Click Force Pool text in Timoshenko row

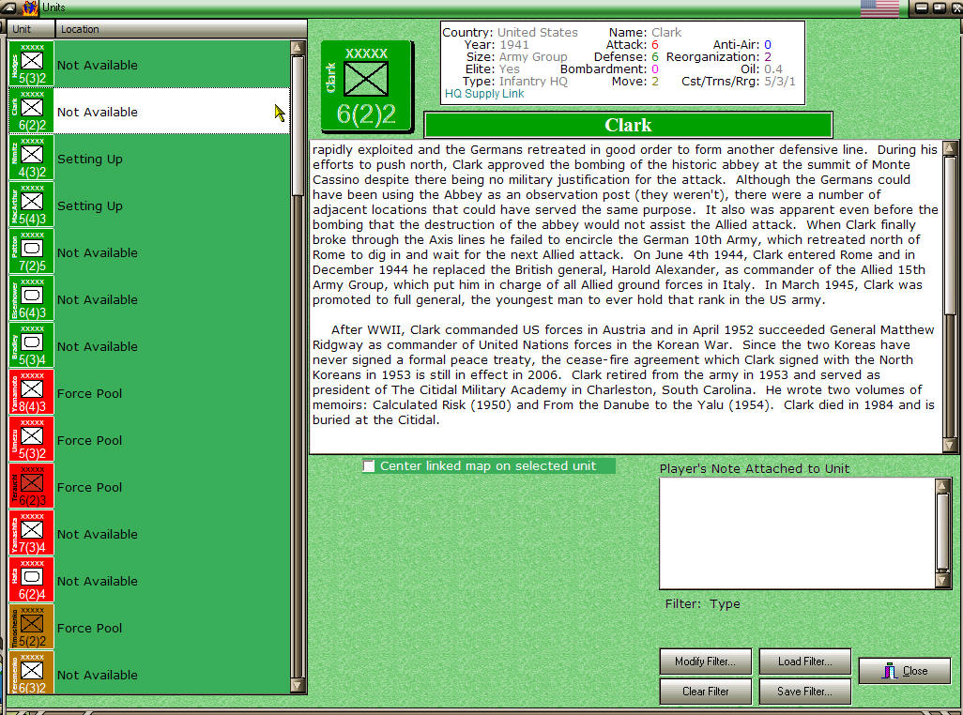[89, 628]
